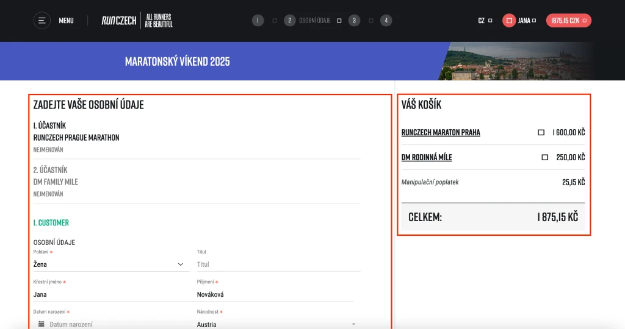Viewport: 625px width, 329px height.
Task: Open DM Rodinná míle cart link
Action: pos(427,158)
